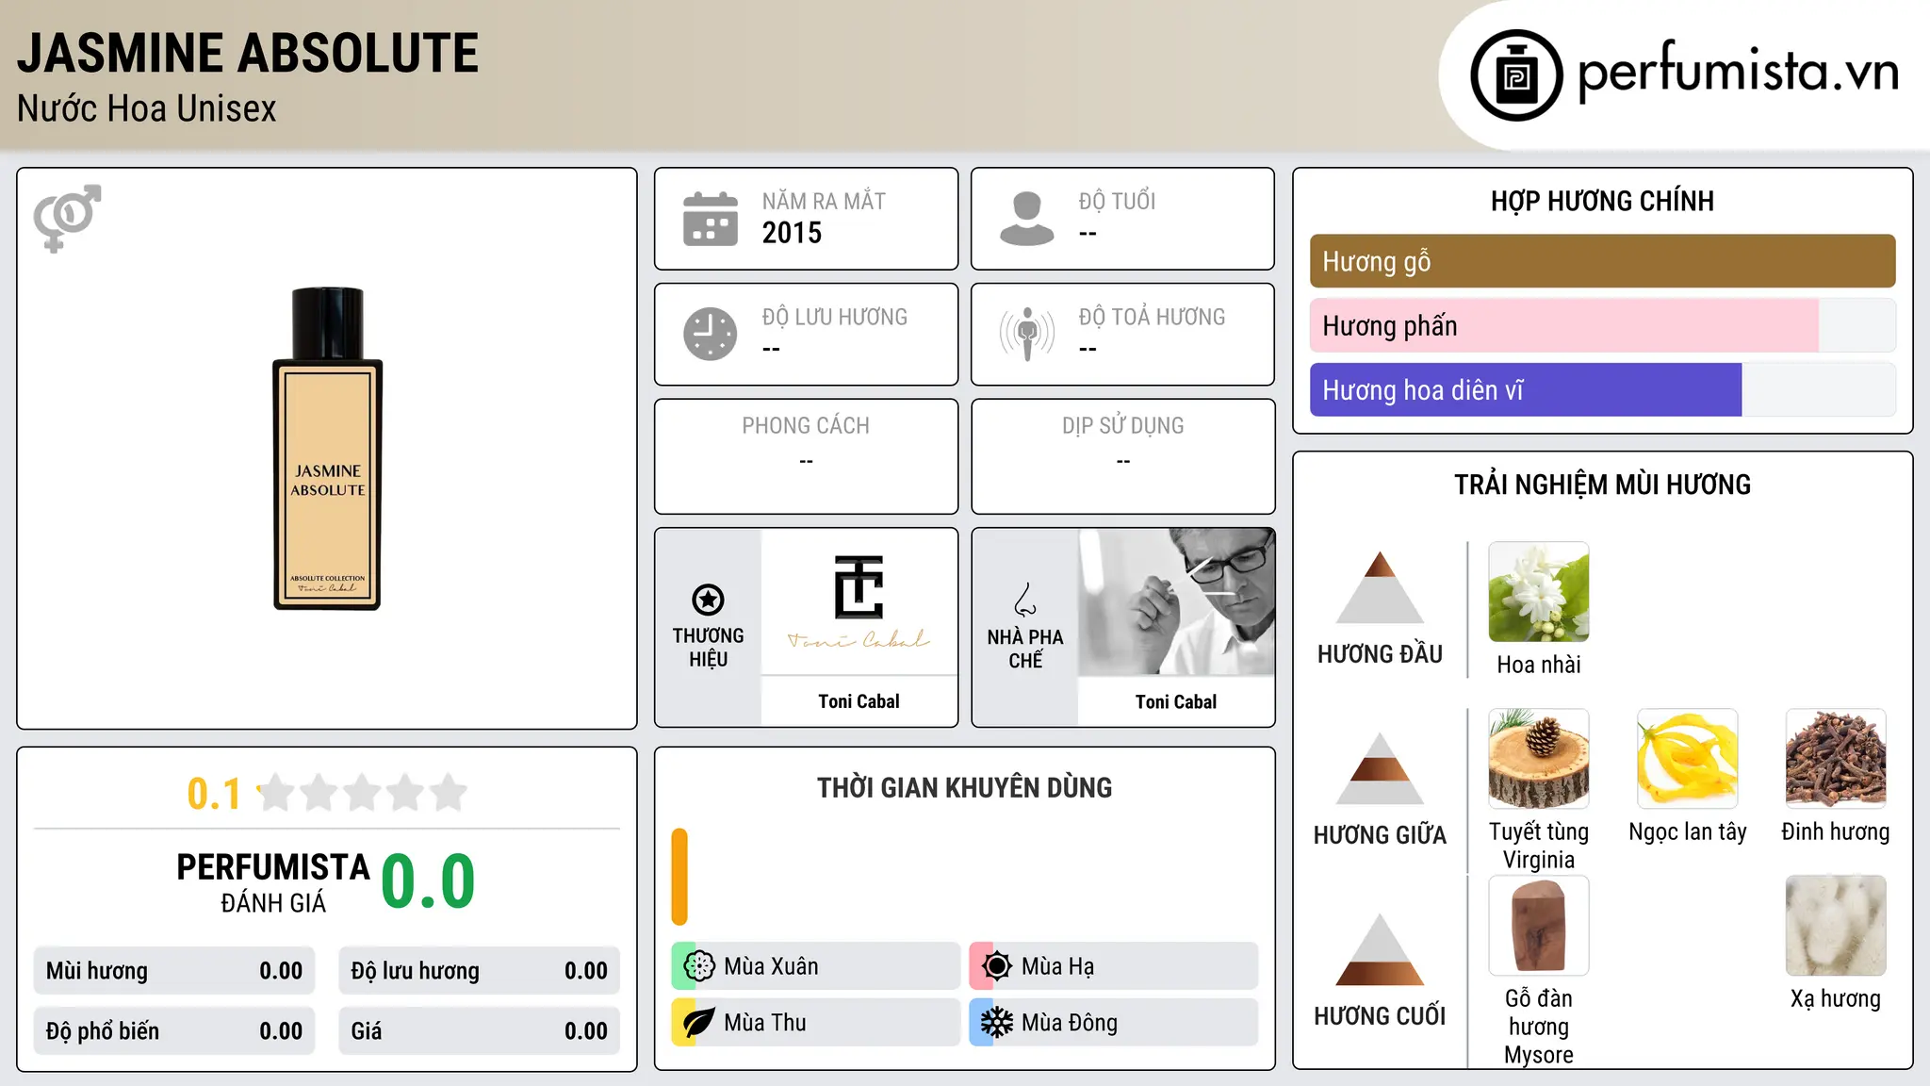Click the Toni Cabal brand logo image
The image size is (1930, 1086).
tap(859, 601)
